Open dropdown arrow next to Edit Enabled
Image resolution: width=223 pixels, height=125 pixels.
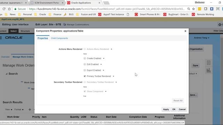coord(101,64)
